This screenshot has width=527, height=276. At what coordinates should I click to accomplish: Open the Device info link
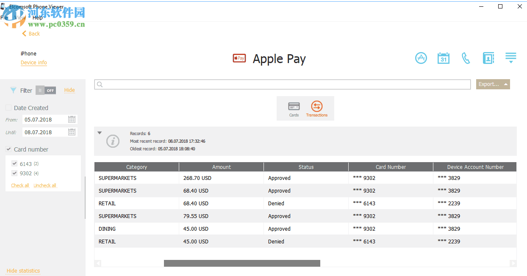(x=34, y=63)
